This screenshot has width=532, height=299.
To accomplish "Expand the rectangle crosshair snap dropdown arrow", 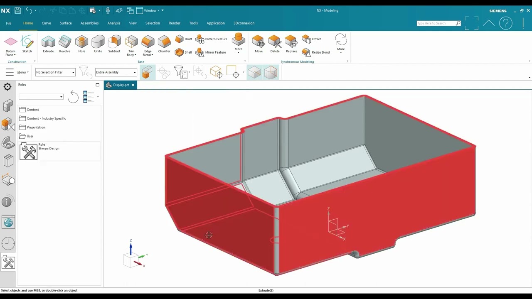I will coord(243,72).
